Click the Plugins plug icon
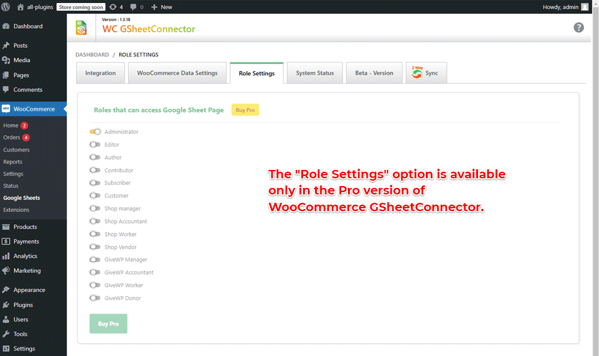The image size is (599, 356). point(6,305)
